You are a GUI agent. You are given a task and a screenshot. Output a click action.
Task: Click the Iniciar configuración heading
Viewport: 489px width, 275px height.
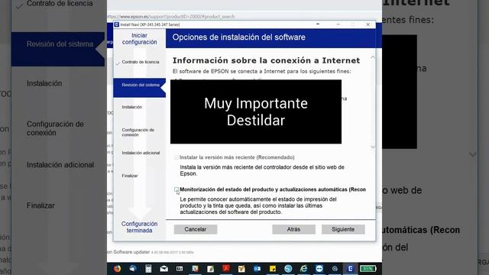coord(139,39)
